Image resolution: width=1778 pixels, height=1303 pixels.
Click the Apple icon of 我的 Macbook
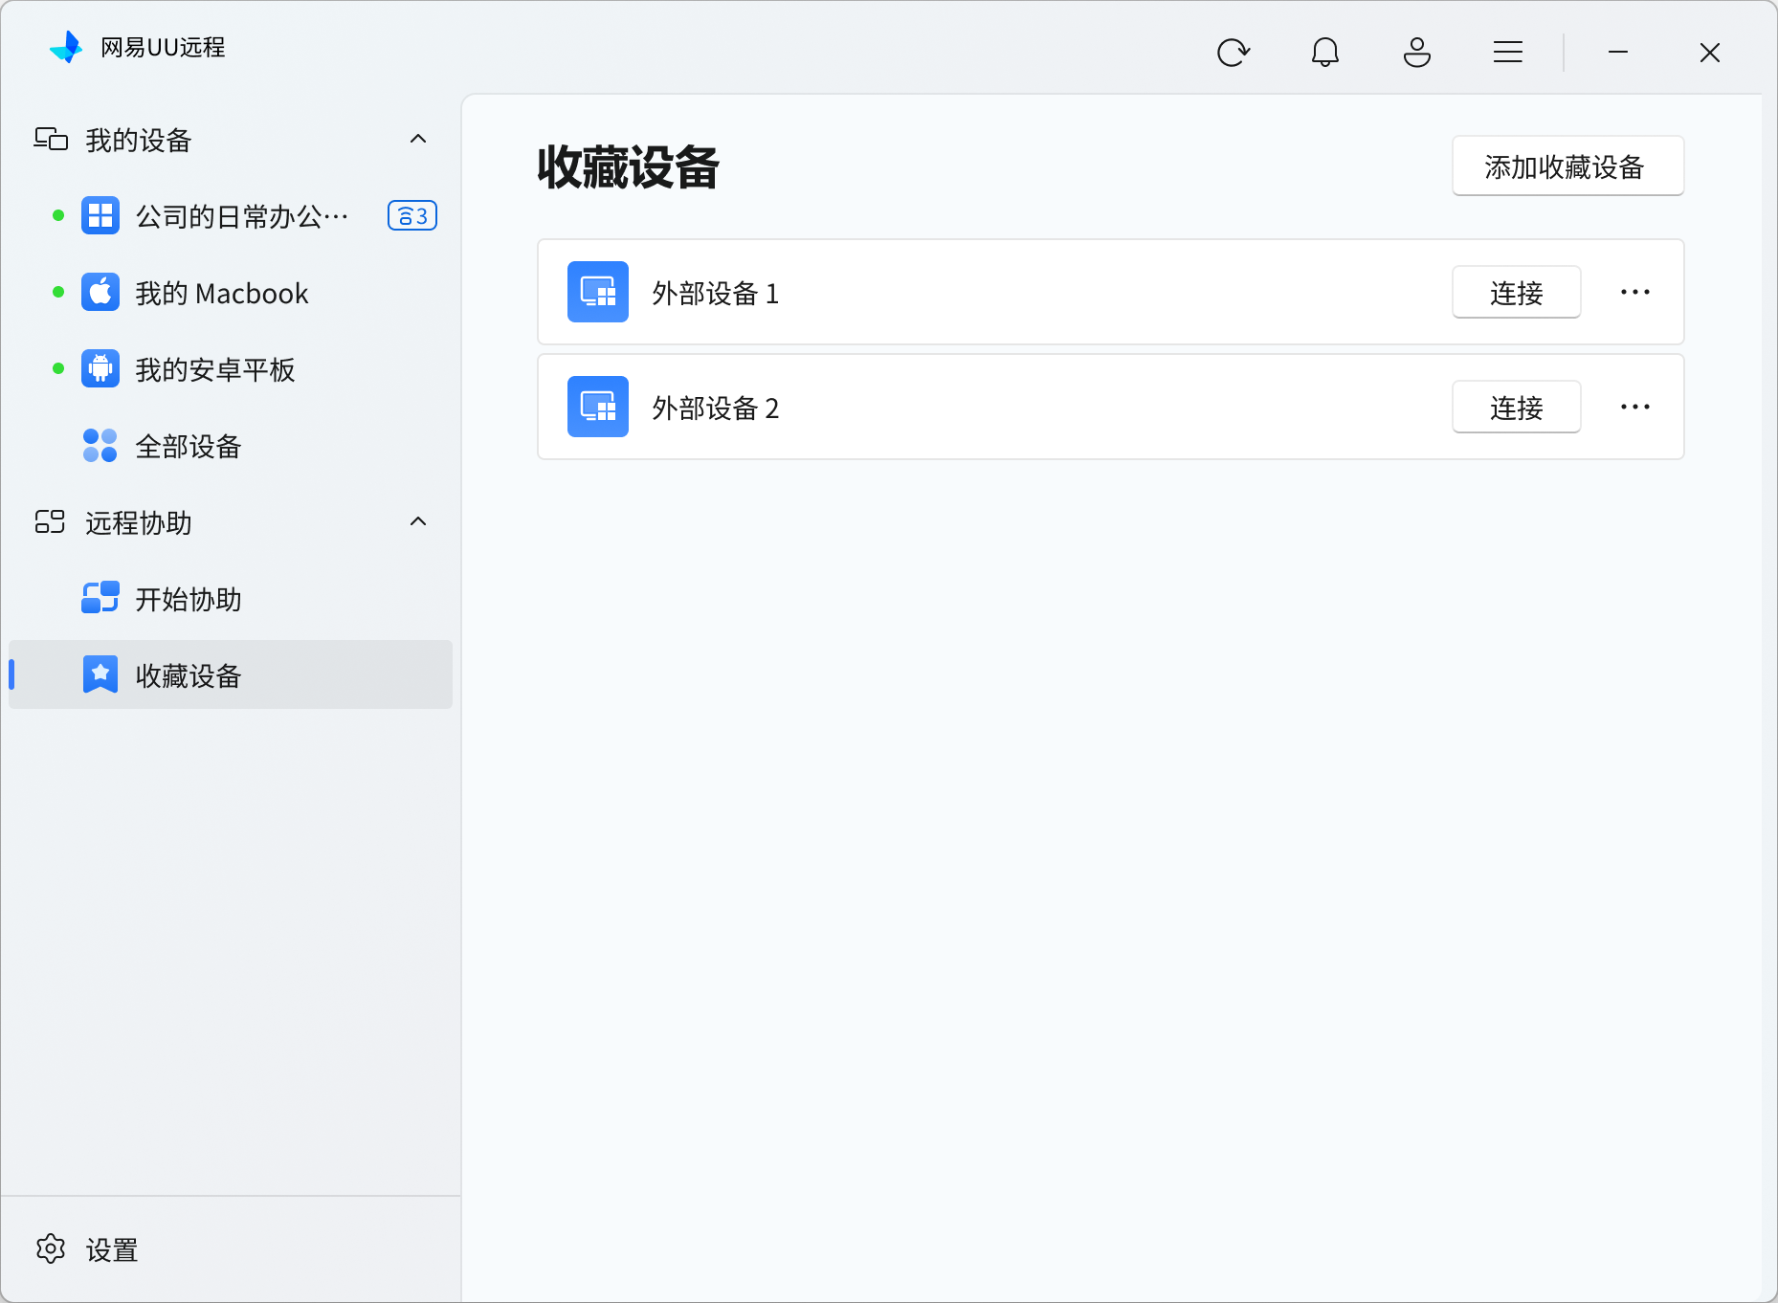point(100,292)
